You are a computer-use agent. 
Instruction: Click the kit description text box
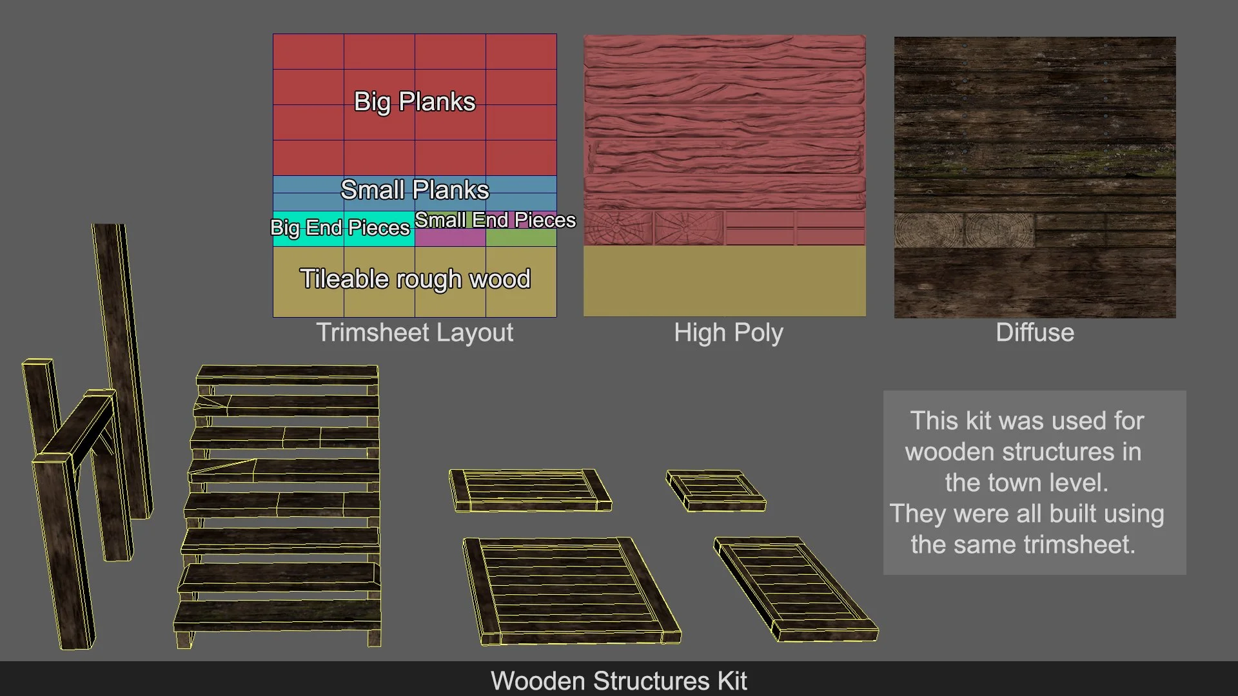[1034, 482]
